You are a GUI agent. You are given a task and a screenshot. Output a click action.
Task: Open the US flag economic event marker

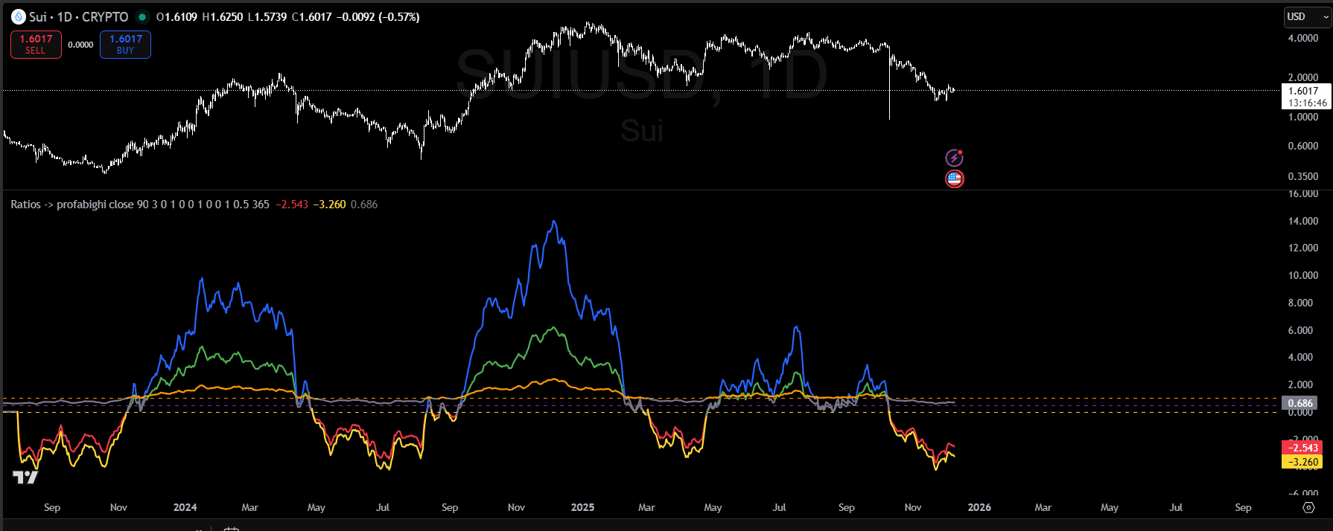click(954, 178)
